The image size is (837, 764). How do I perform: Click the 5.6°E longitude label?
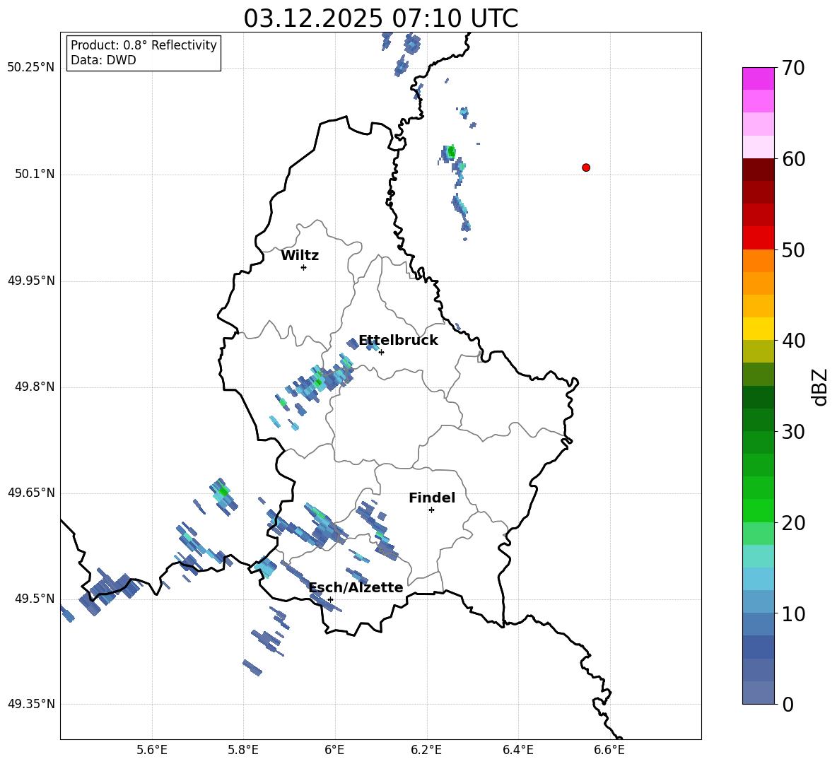152,750
